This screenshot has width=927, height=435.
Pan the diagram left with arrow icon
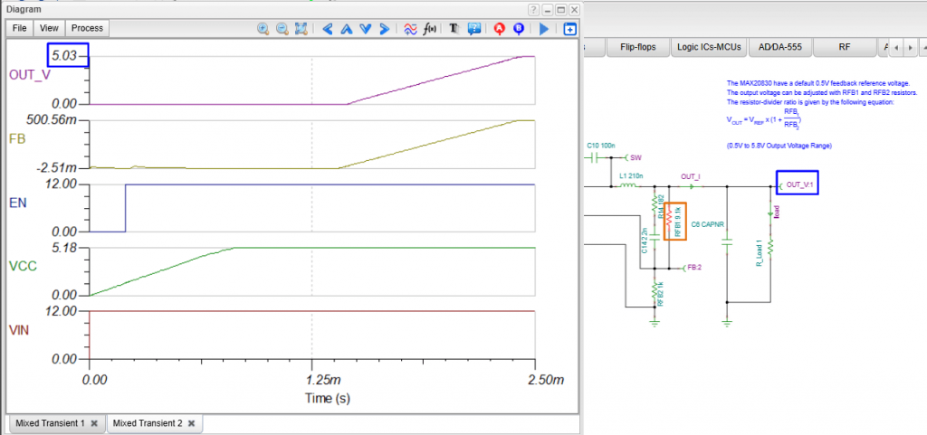tap(328, 29)
